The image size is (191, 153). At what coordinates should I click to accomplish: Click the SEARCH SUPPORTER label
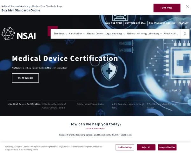tap(95, 128)
